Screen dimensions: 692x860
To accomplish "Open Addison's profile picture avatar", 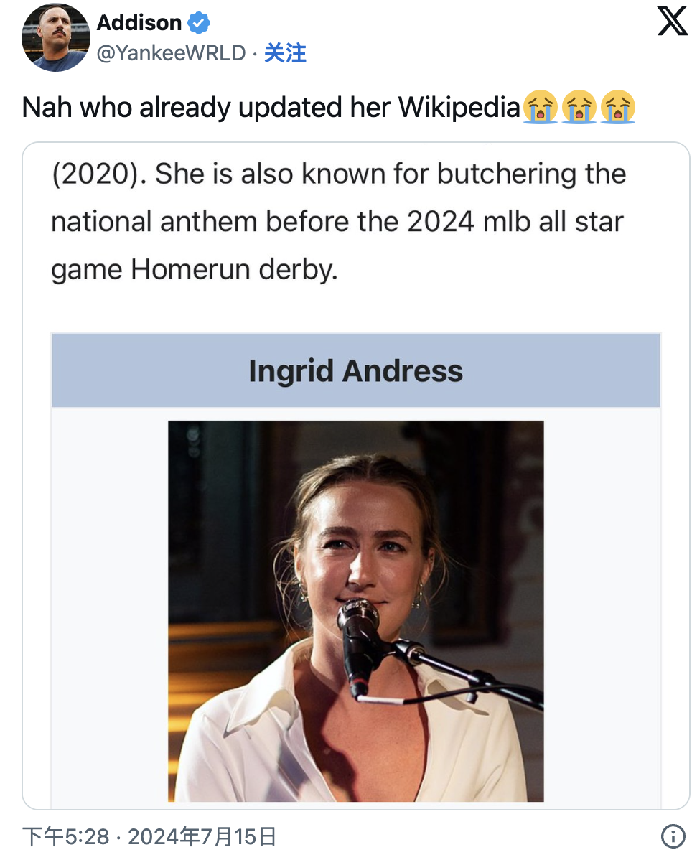I will [x=55, y=38].
